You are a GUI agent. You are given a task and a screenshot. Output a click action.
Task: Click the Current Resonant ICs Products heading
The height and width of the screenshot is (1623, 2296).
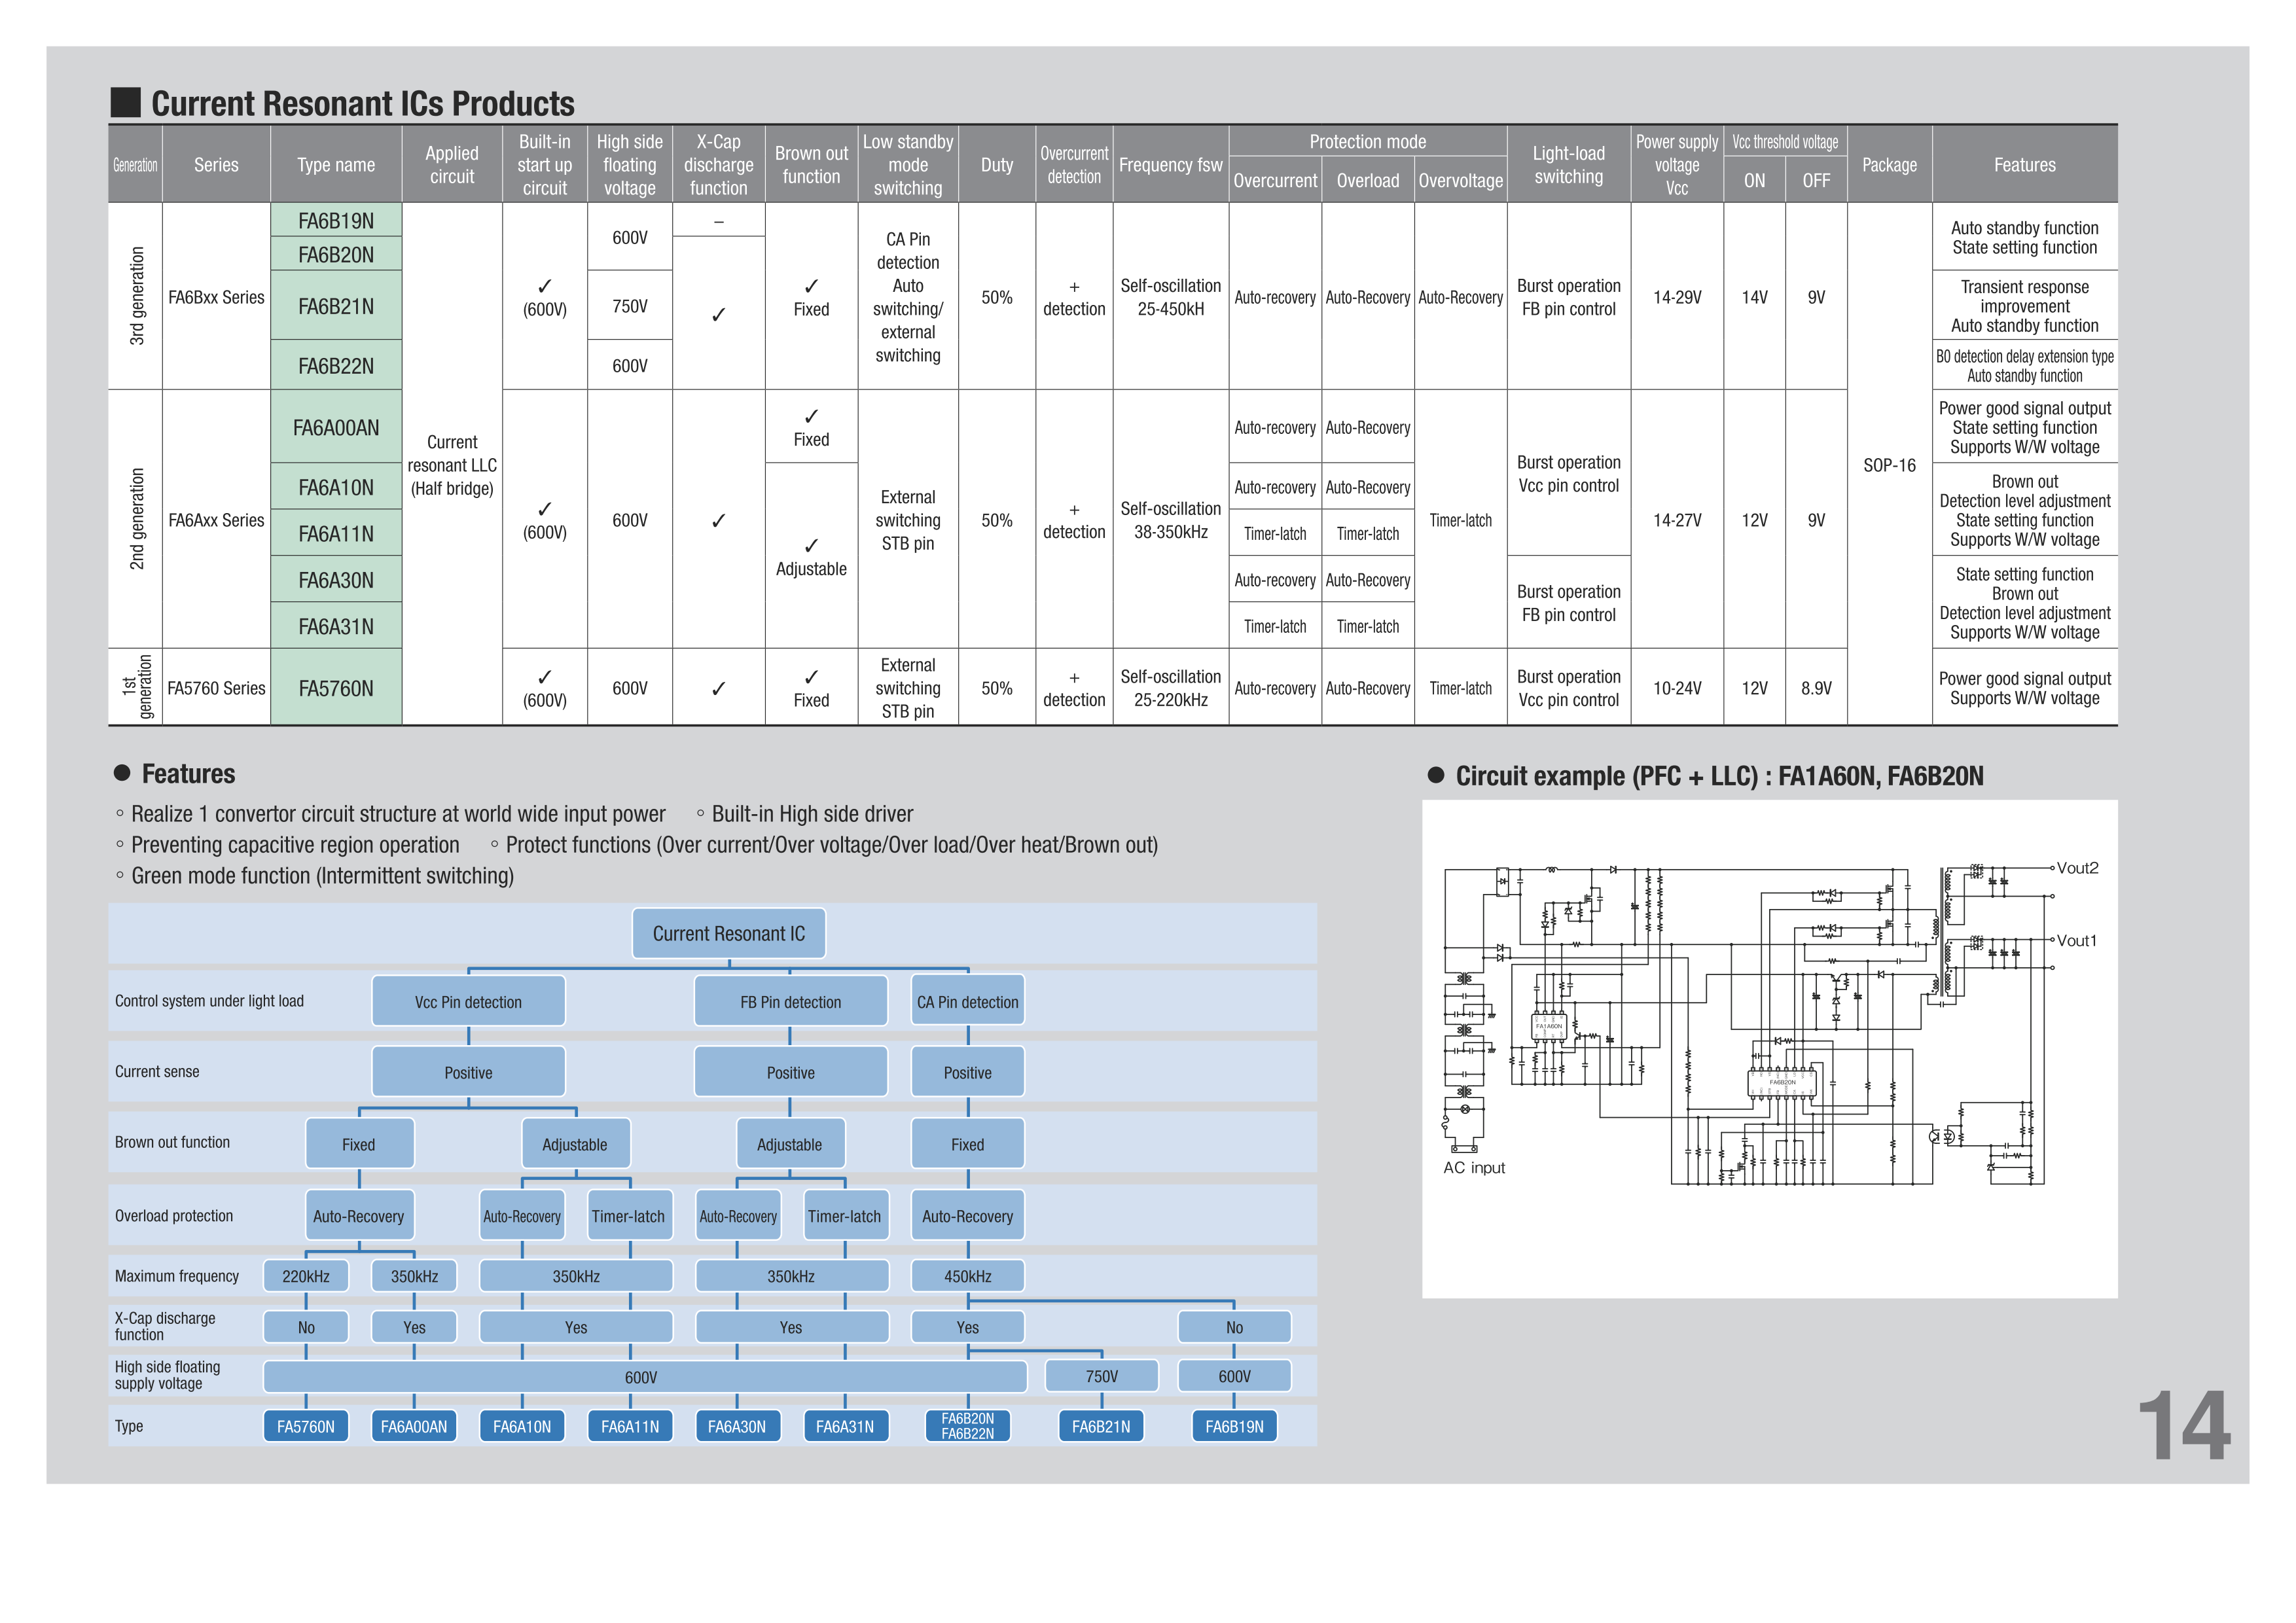[x=362, y=103]
